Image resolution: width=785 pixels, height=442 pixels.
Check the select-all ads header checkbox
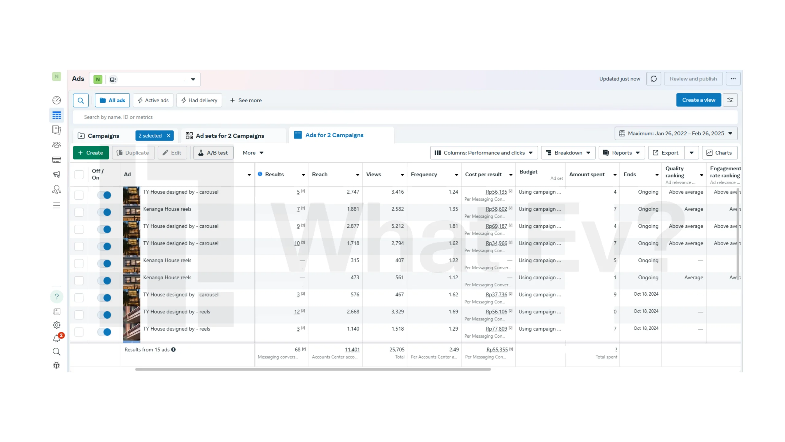tap(79, 174)
